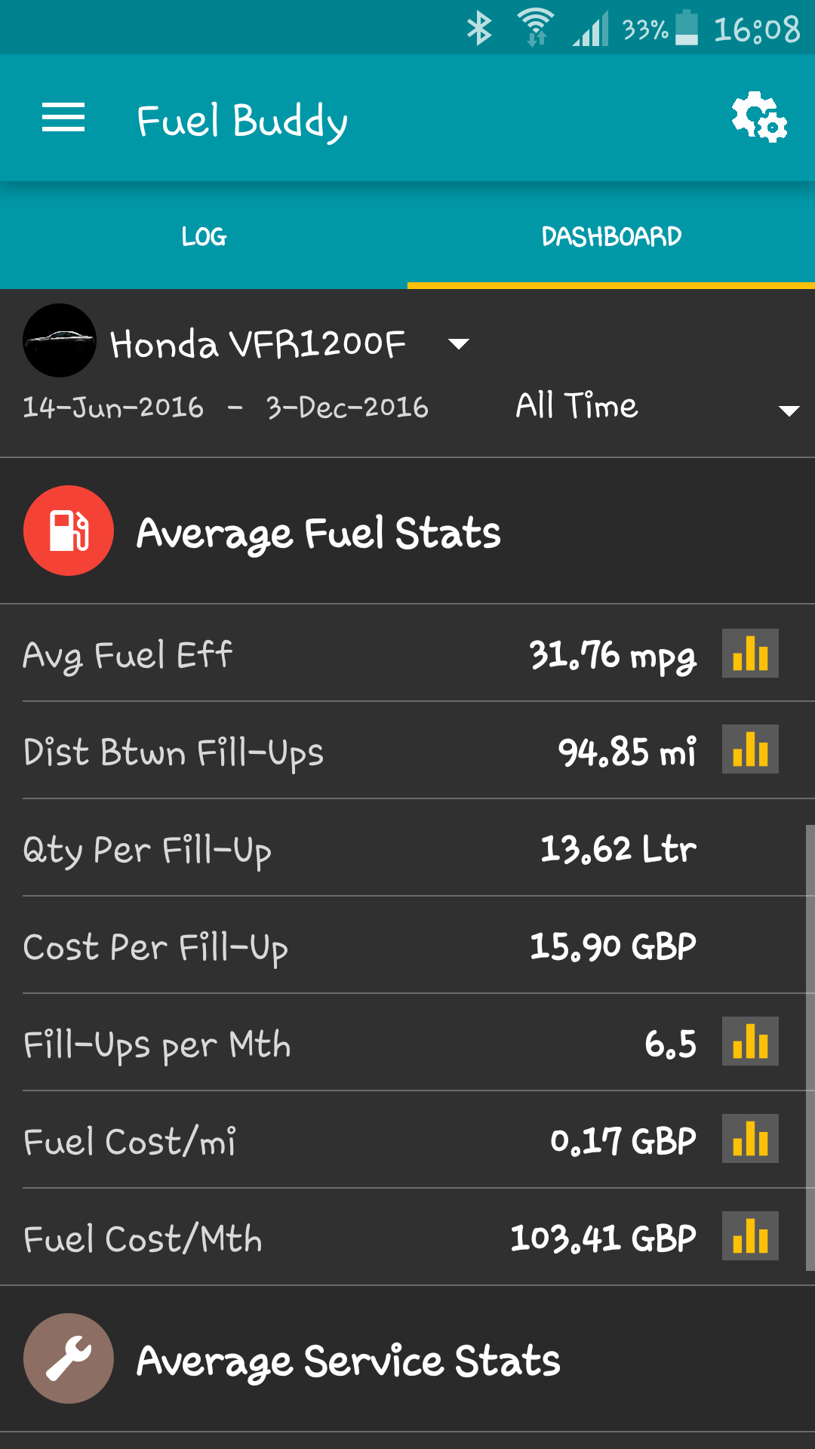This screenshot has width=815, height=1449.
Task: Open the All Time period dropdown
Action: coord(577,407)
